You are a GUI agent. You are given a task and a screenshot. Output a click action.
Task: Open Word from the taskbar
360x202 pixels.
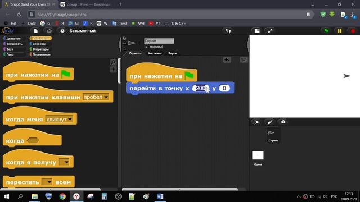160,196
